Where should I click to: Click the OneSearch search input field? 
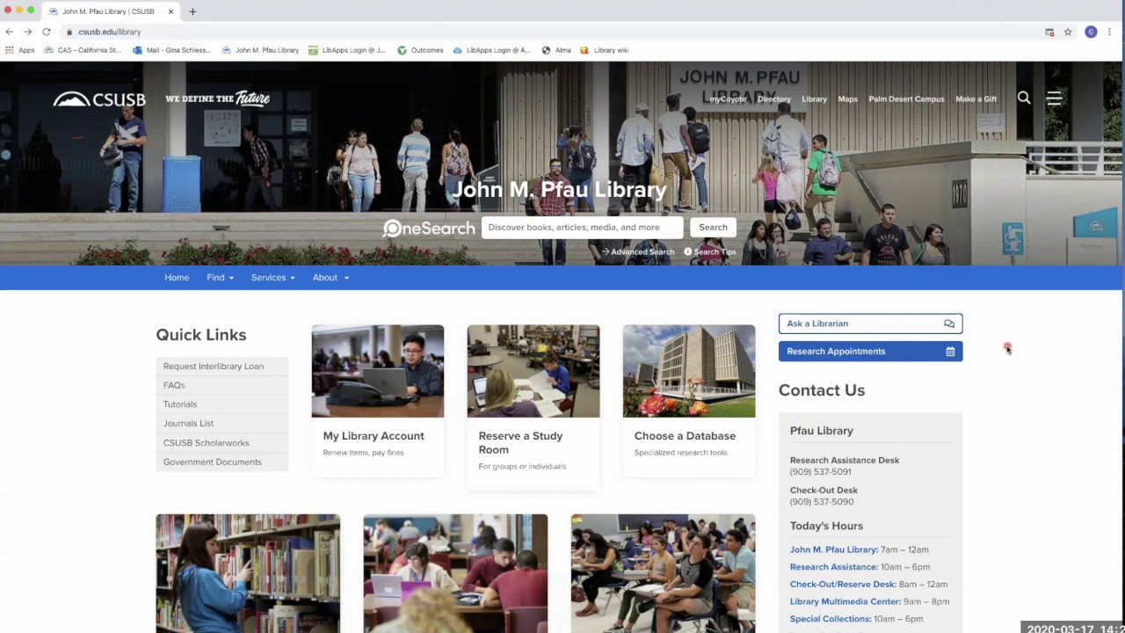tap(582, 227)
